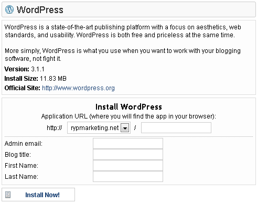Click the 'state-of-the-art publishing platform' description paragraph

(123, 31)
